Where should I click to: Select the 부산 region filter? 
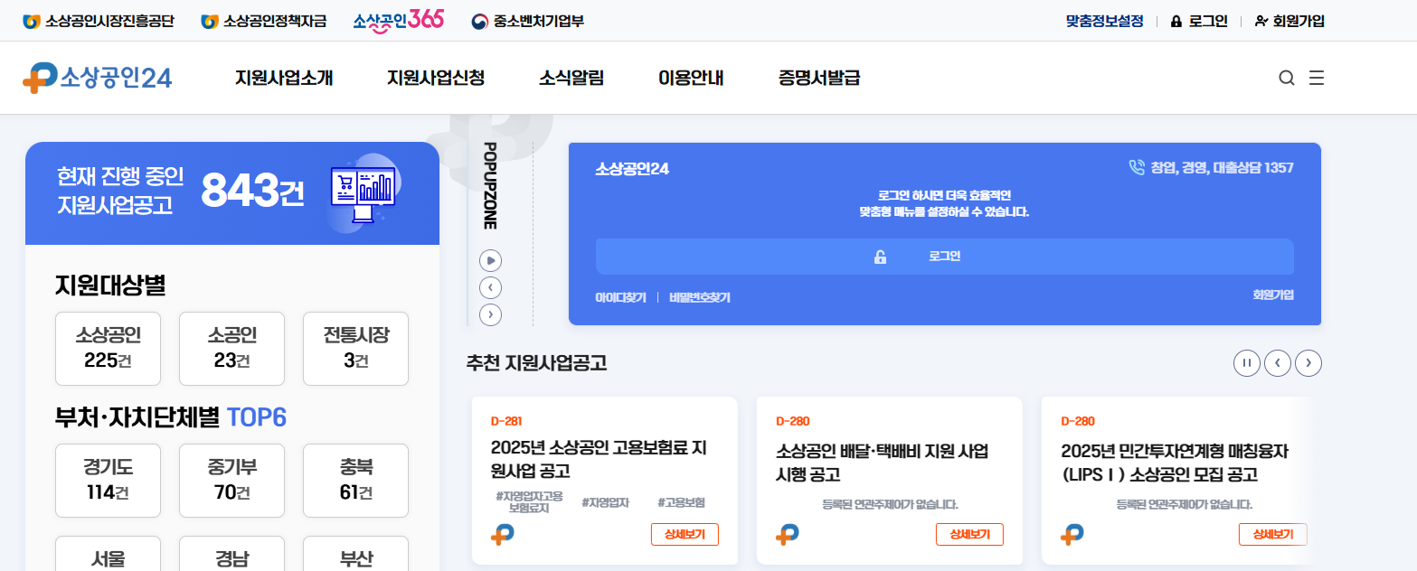(x=355, y=554)
